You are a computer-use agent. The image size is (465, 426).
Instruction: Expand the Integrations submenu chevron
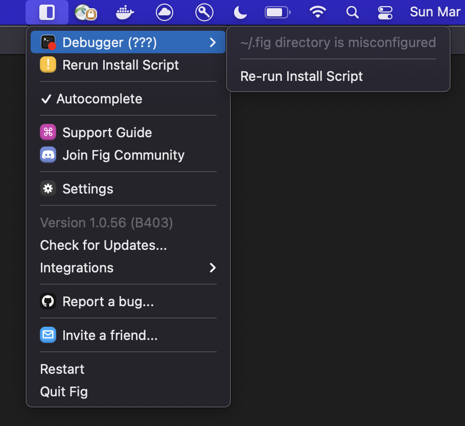click(x=213, y=267)
